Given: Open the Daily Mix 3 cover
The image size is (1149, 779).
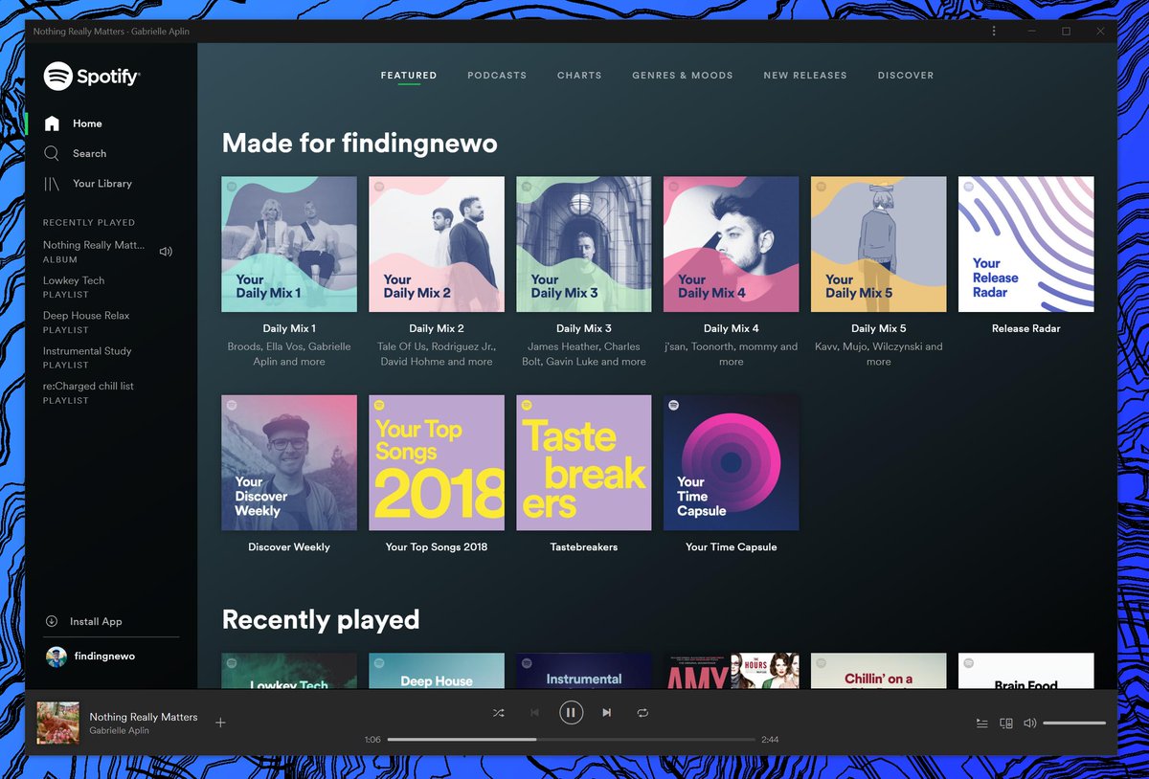Looking at the screenshot, I should (x=584, y=244).
